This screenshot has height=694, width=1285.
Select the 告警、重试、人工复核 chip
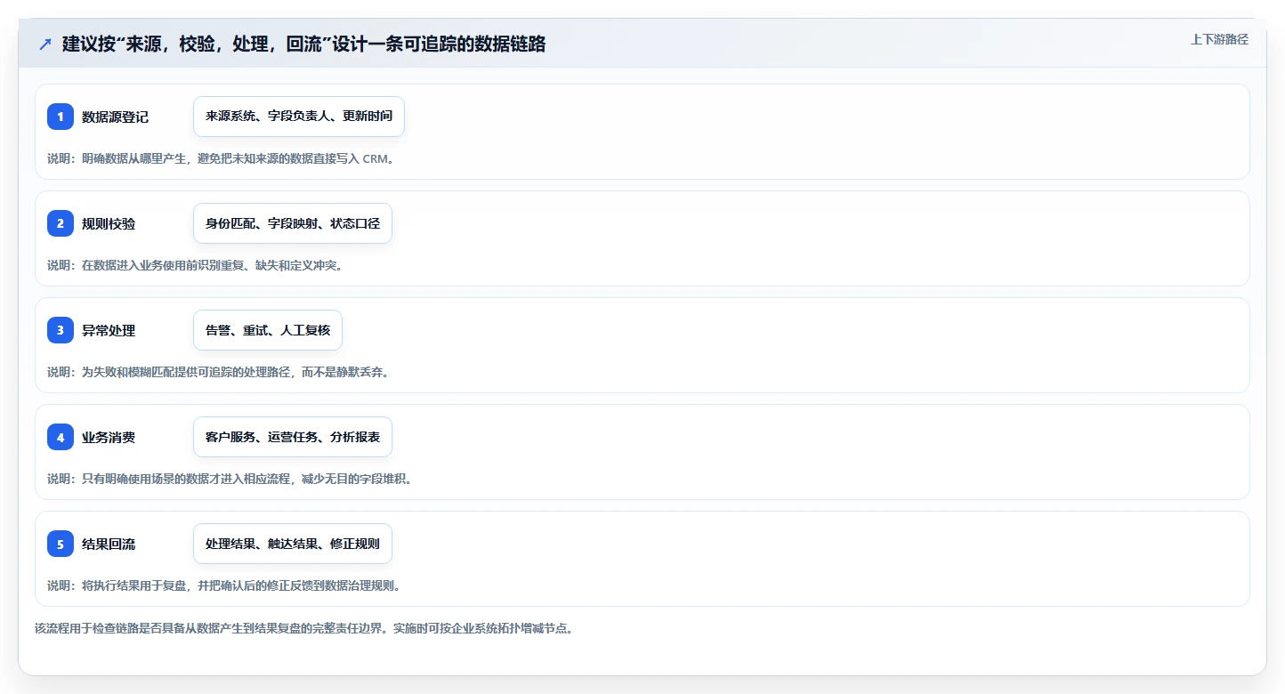pyautogui.click(x=268, y=330)
